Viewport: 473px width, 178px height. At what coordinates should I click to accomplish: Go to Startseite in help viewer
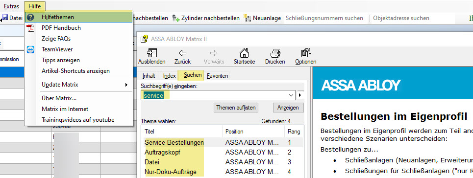(245, 57)
